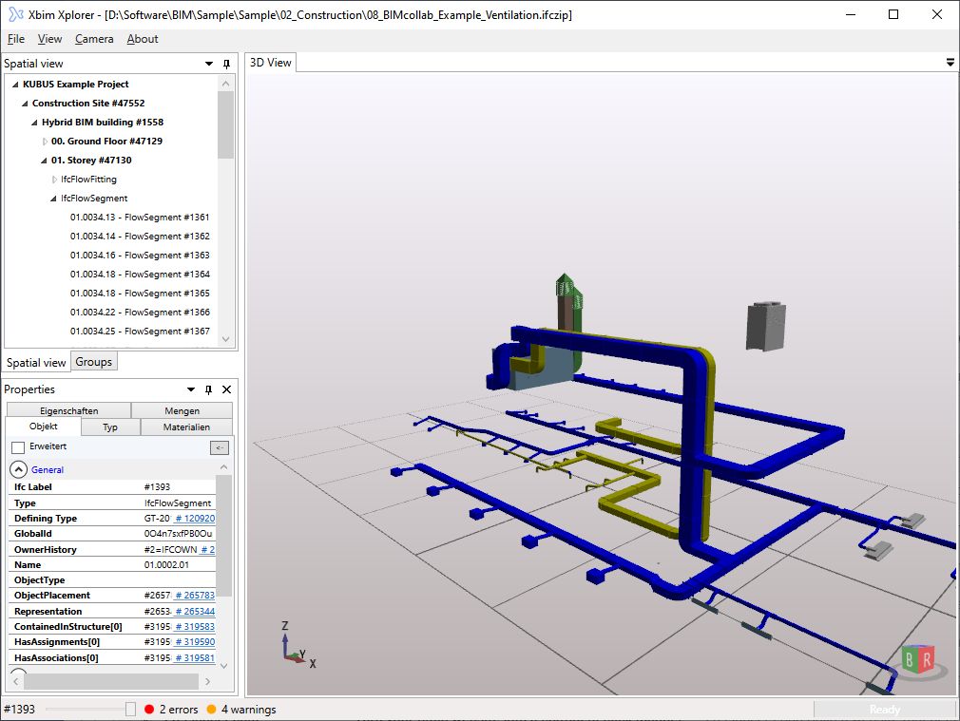This screenshot has width=960, height=721.
Task: Close the Properties panel
Action: point(226,389)
